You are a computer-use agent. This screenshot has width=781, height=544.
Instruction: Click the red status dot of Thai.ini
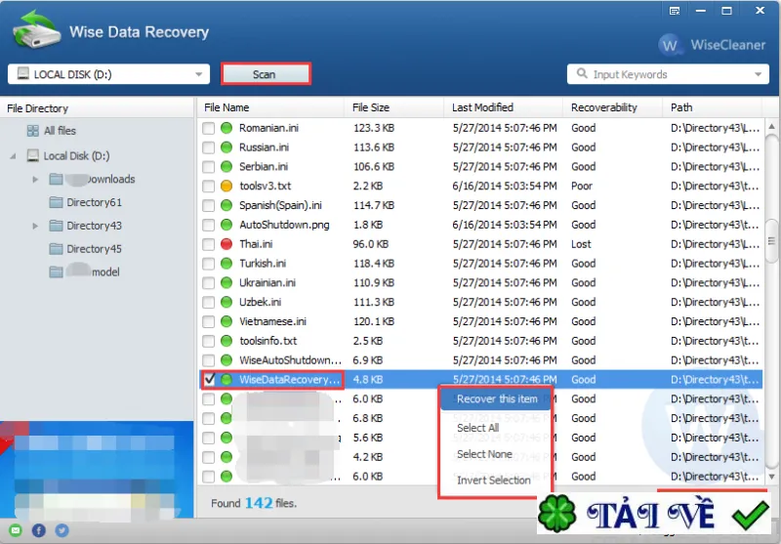click(226, 244)
